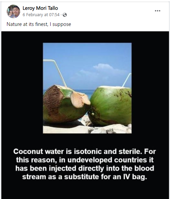Click the 'injected directly into the blood' line

102,168
